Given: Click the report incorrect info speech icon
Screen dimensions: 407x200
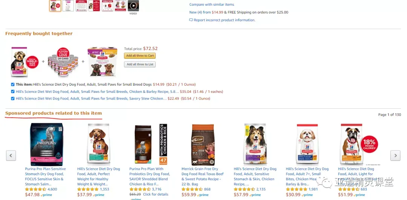Looking at the screenshot, I should (191, 20).
